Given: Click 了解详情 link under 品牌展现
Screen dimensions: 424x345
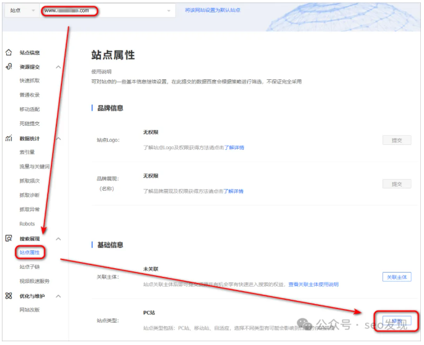Looking at the screenshot, I should 233,191.
